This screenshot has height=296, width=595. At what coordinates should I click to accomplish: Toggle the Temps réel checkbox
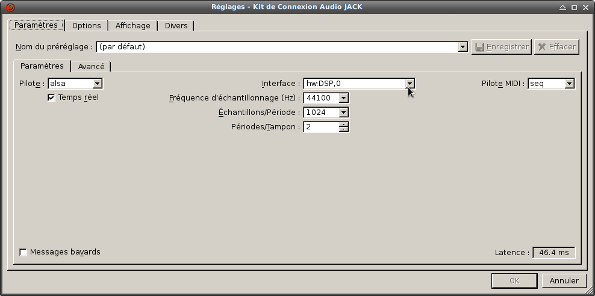pos(51,98)
